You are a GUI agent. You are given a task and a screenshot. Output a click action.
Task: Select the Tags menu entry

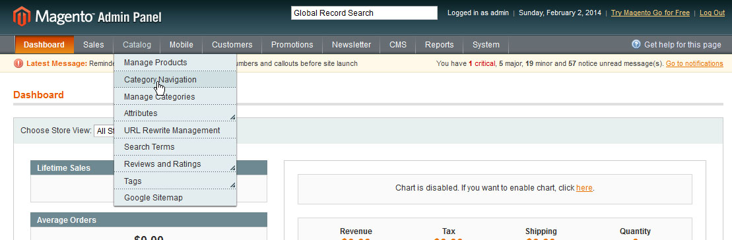175,181
